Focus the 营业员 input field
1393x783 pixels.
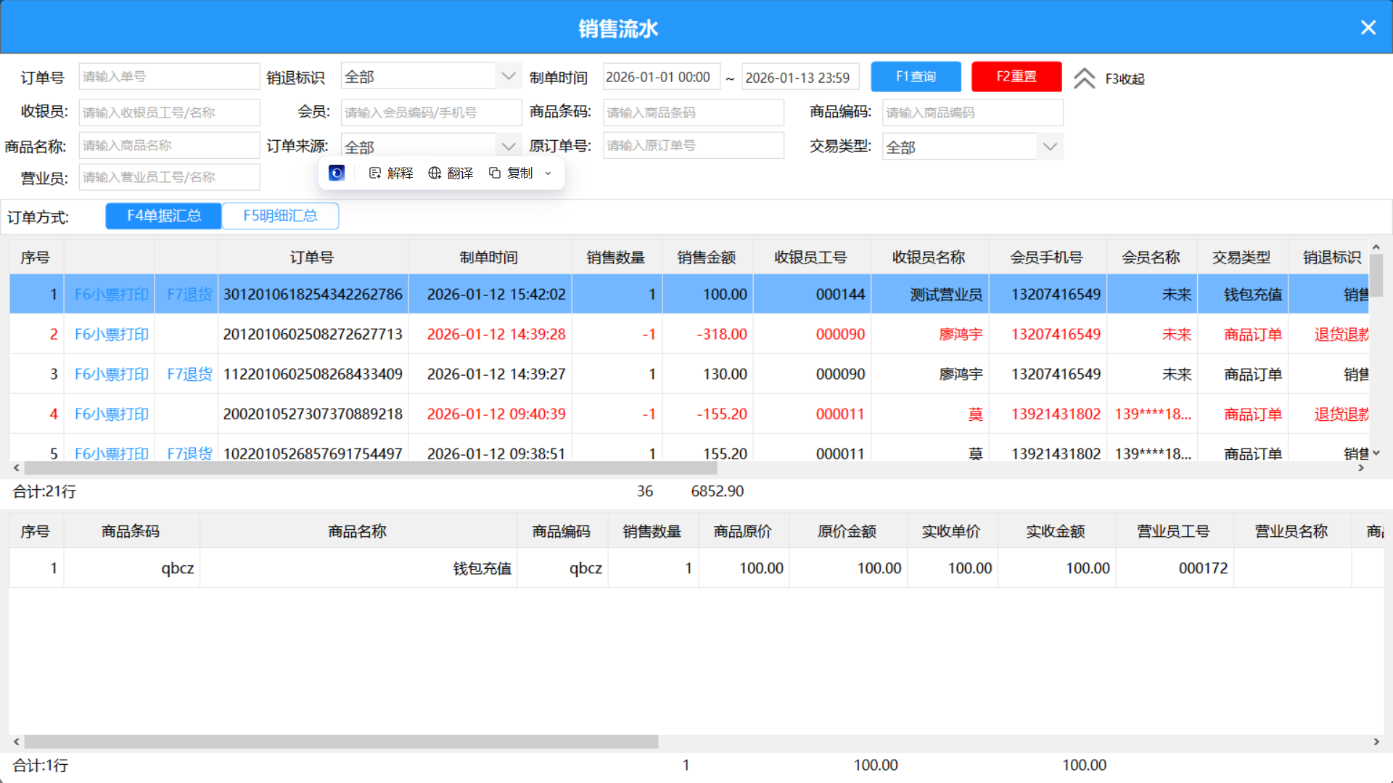tap(169, 177)
